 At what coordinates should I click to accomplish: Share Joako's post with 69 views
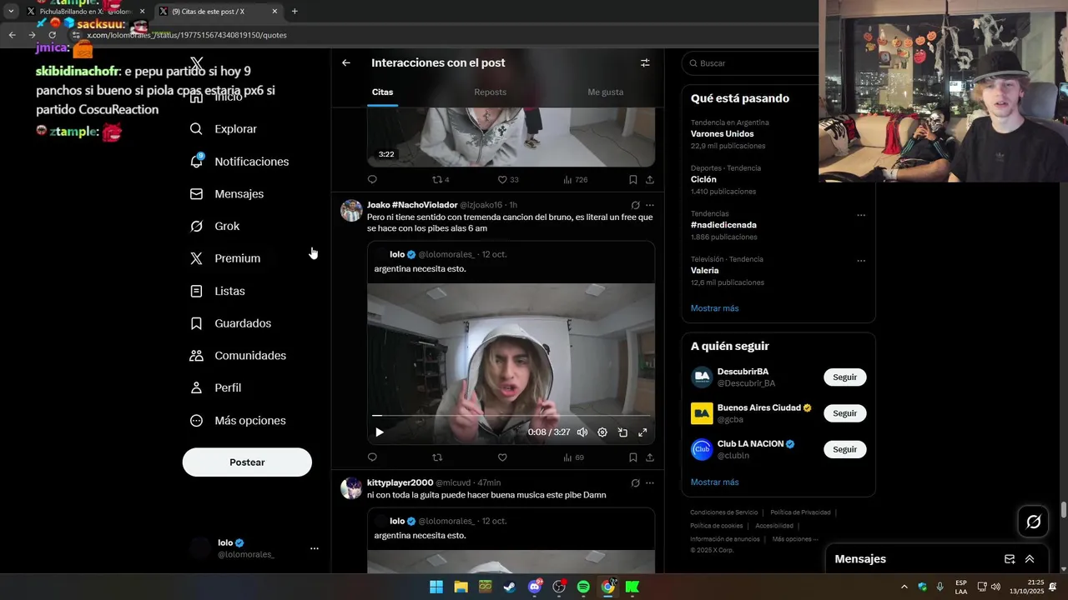coord(650,457)
